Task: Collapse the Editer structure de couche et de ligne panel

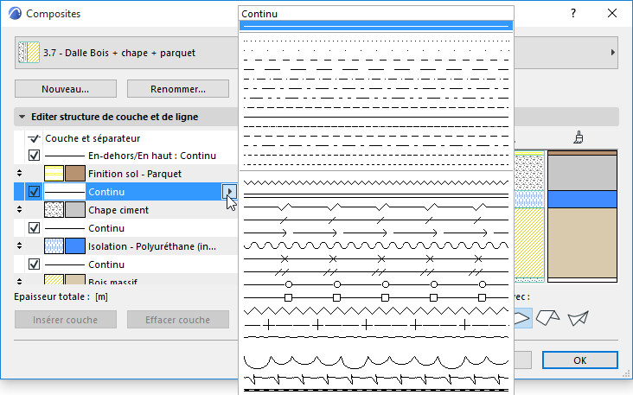Action: [x=22, y=117]
